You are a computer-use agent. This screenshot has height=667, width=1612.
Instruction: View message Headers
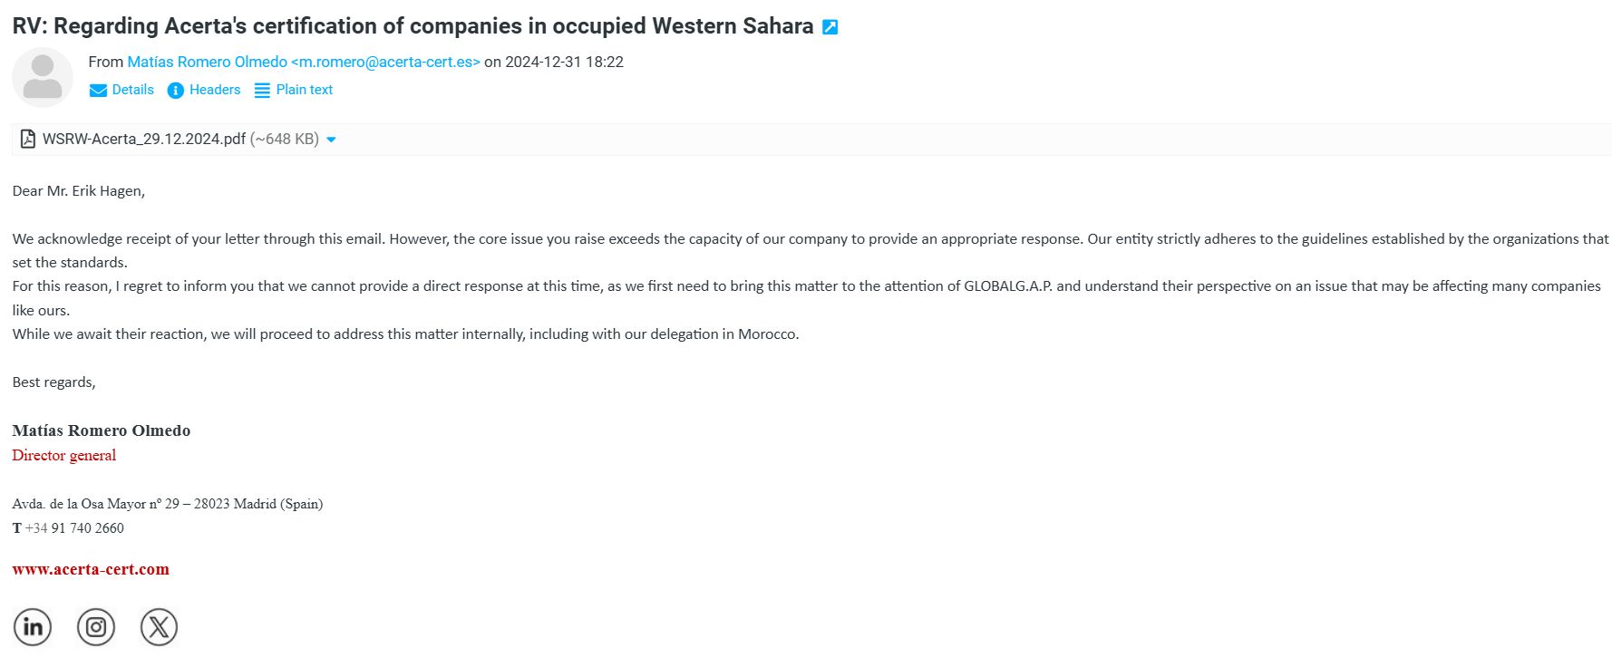(215, 90)
